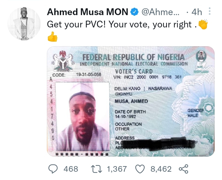Click the 8,462 likes count
Screen dimensions: 222x180
161,169
